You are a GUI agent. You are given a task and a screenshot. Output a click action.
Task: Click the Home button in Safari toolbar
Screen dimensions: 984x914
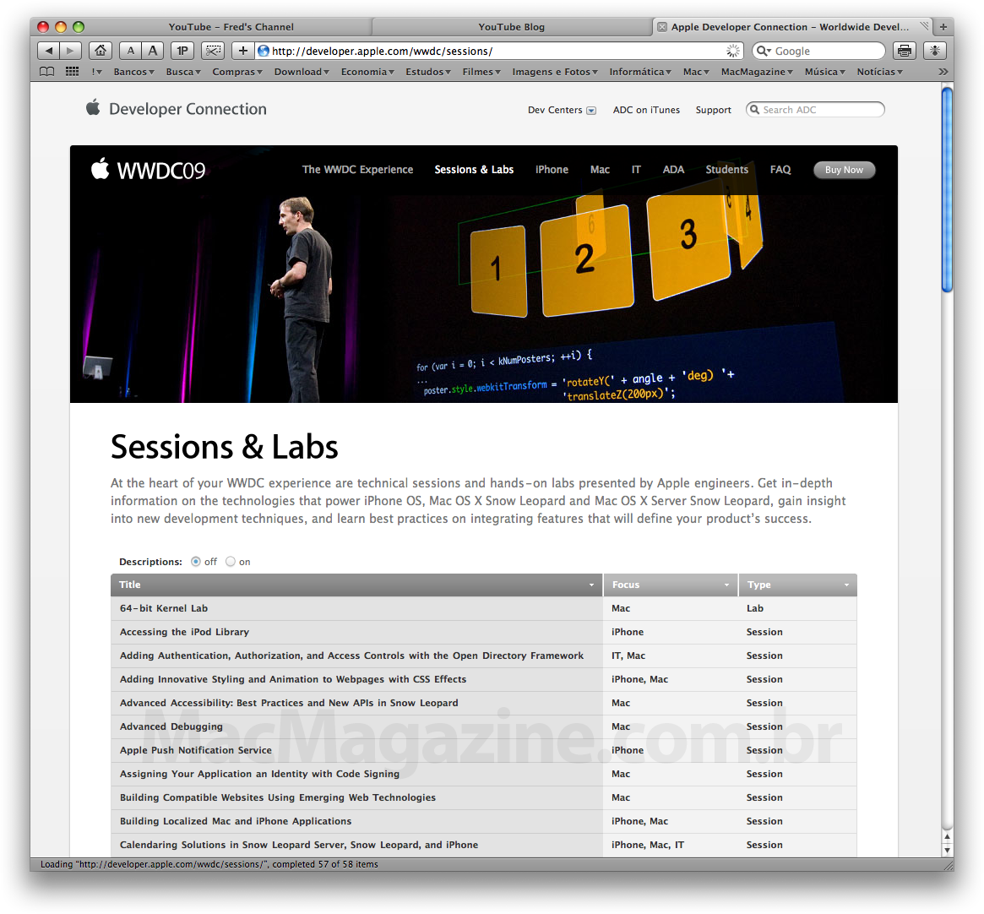(x=101, y=51)
